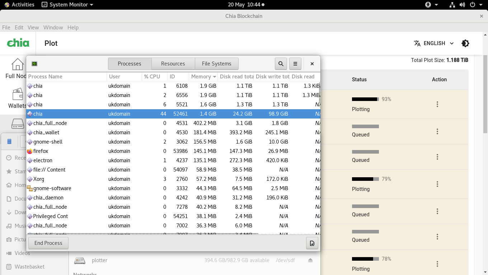488x275 pixels.
Task: Select the gnome-shell process row
Action: (173, 142)
